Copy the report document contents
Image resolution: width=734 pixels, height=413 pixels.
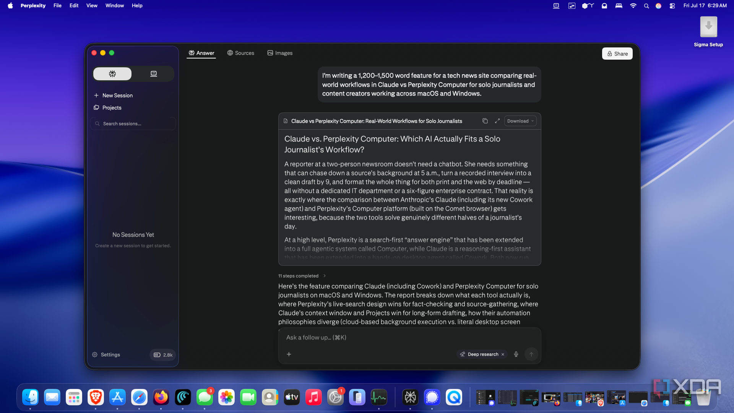[x=485, y=121]
